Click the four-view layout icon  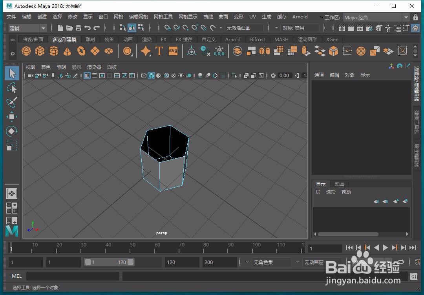[12, 208]
